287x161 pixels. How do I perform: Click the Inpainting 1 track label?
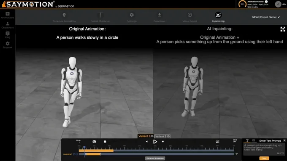tap(68, 154)
